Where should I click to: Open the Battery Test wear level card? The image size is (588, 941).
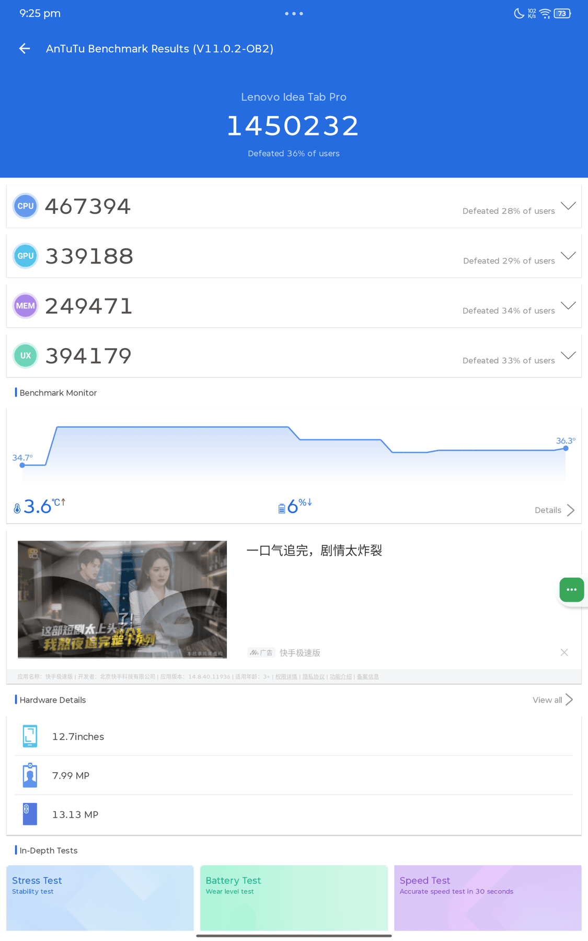[x=294, y=898]
